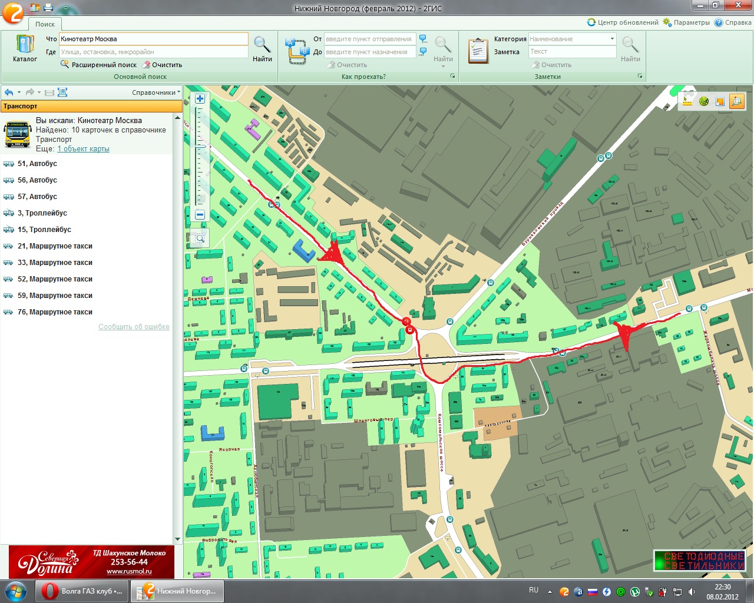Image resolution: width=754 pixels, height=603 pixels.
Task: Toggle the orange square map selection tool
Action: (x=719, y=101)
